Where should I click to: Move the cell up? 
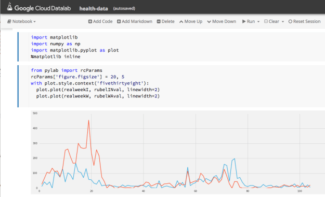tap(191, 21)
